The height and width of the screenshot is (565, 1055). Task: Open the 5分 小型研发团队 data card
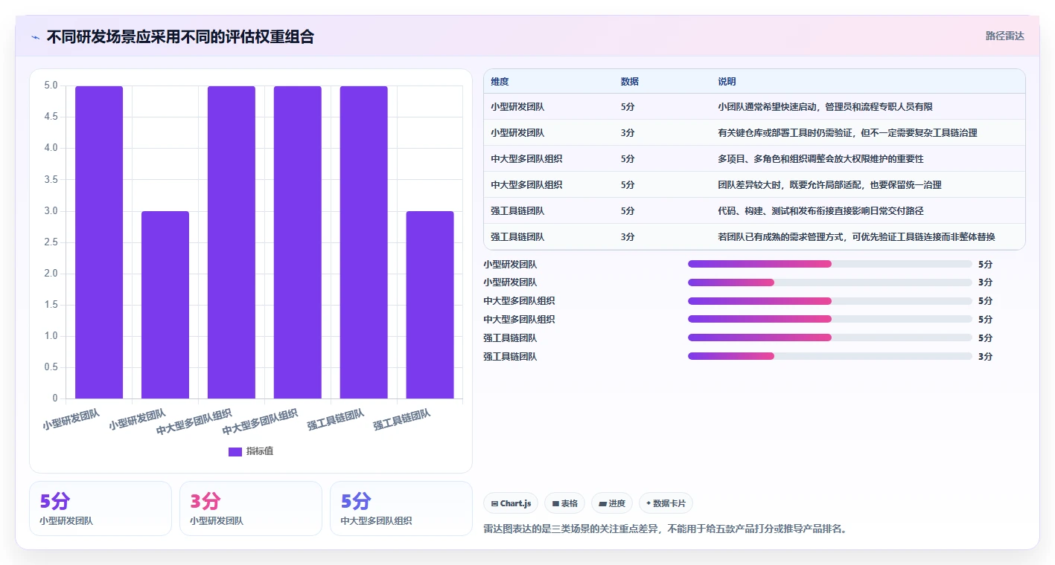pos(101,508)
